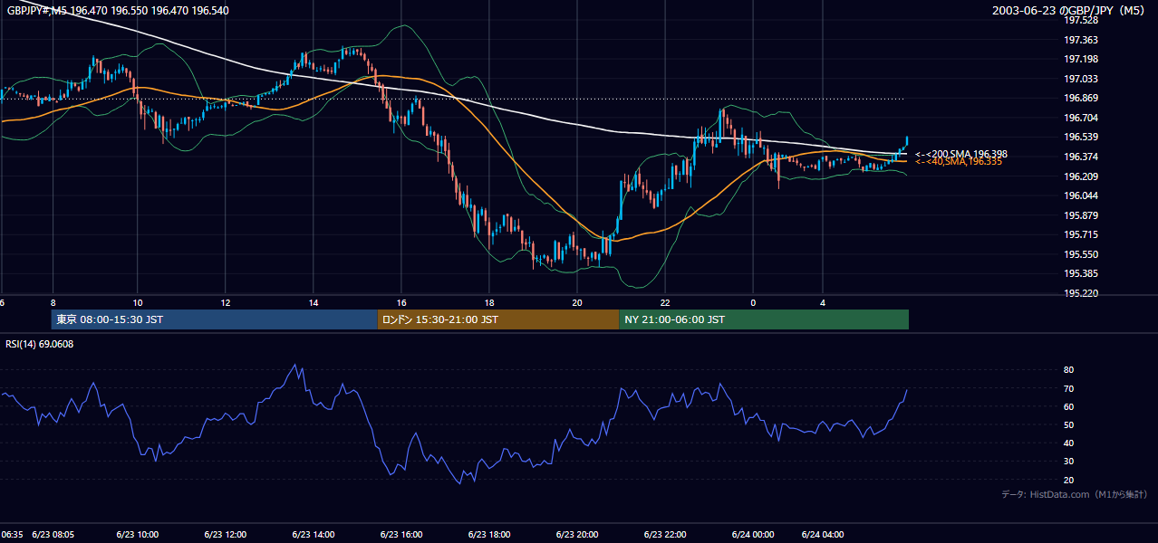
Task: Click the 6/24 04:00 bottom time label
Action: click(x=824, y=534)
